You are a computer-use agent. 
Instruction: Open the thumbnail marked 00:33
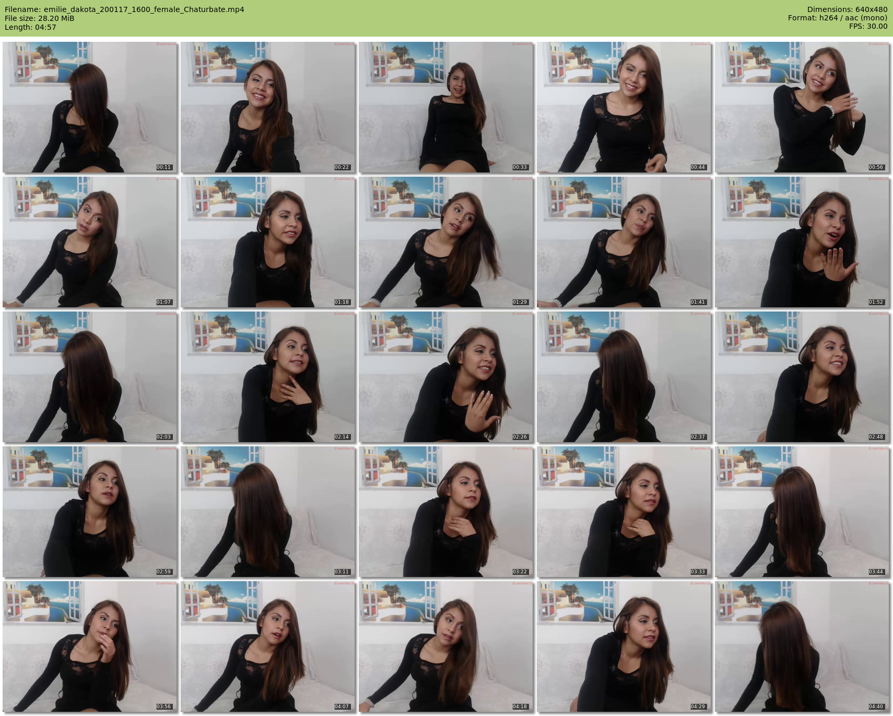(445, 107)
